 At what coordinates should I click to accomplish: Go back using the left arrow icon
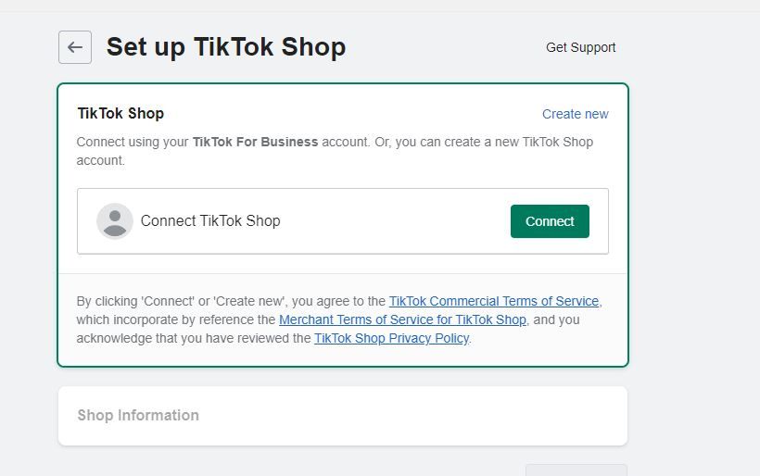pos(75,47)
